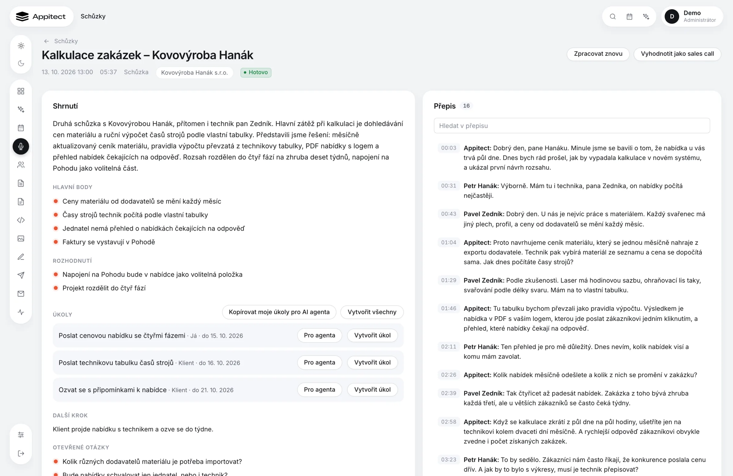Go back via Schůzky breadcrumb link
Screen dimensions: 733x476
coord(61,41)
